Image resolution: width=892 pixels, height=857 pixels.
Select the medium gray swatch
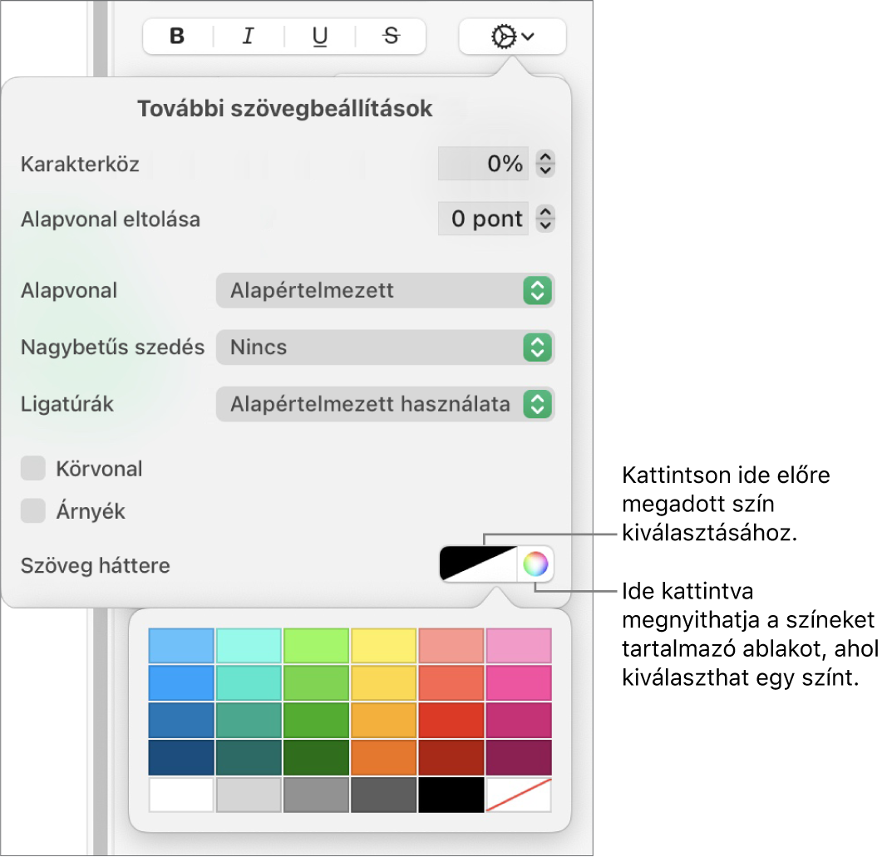click(x=316, y=795)
